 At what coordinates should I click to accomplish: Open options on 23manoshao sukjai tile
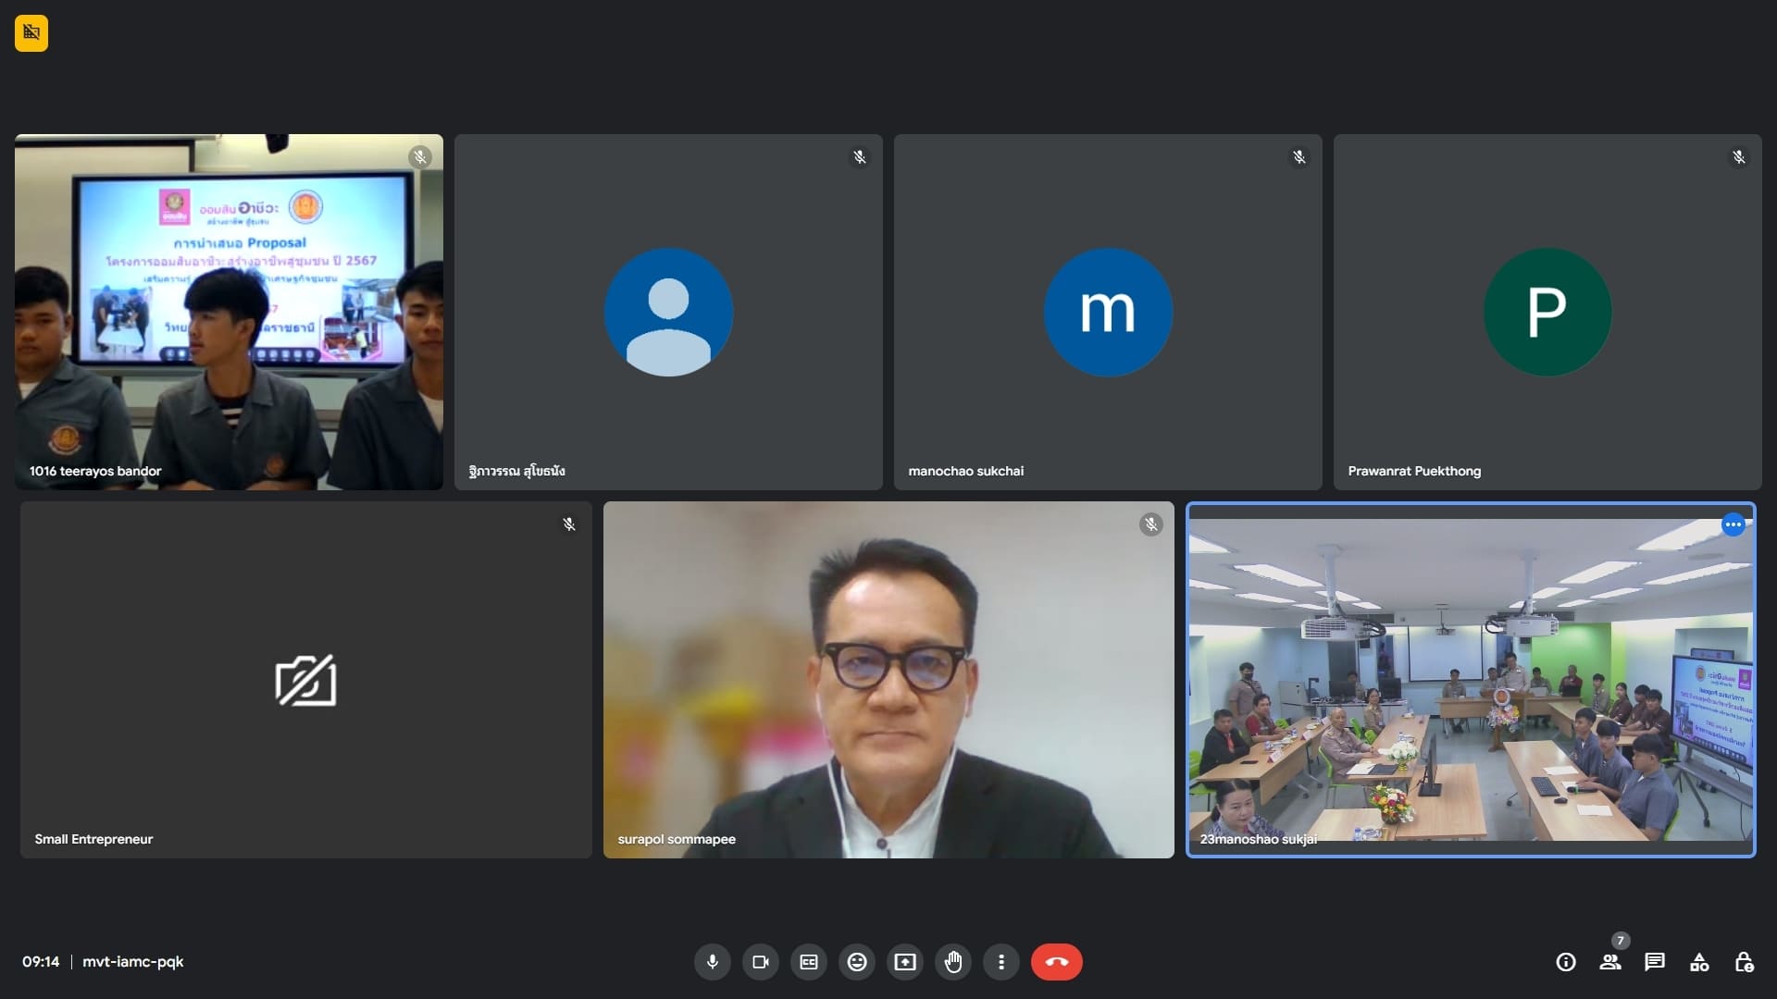pyautogui.click(x=1733, y=524)
